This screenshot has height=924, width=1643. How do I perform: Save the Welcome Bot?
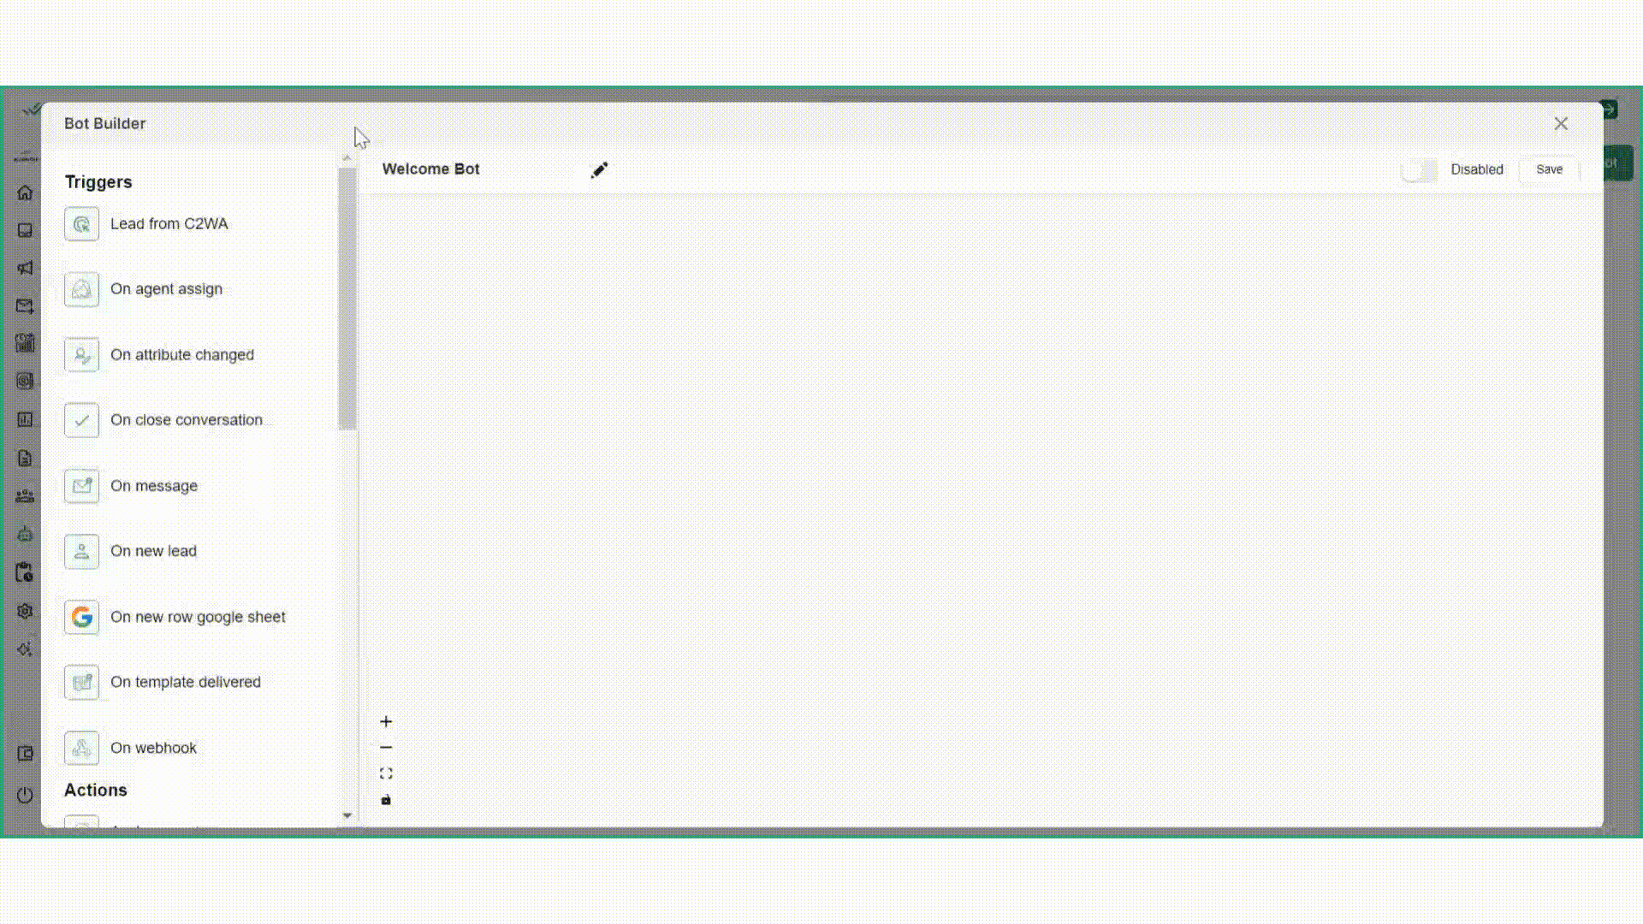[x=1549, y=169]
